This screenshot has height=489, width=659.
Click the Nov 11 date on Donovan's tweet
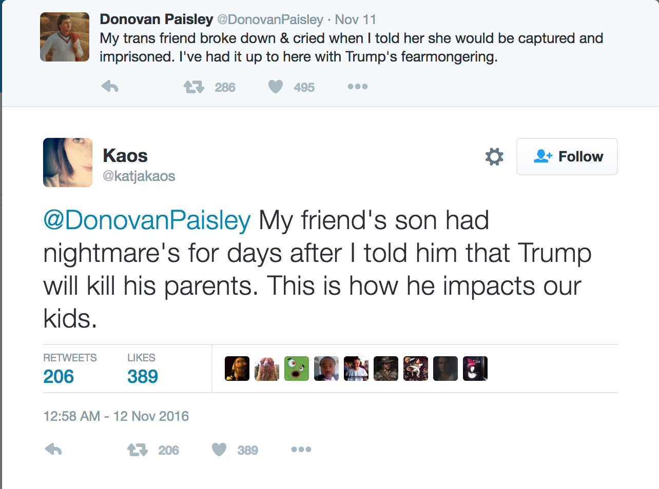pyautogui.click(x=355, y=19)
